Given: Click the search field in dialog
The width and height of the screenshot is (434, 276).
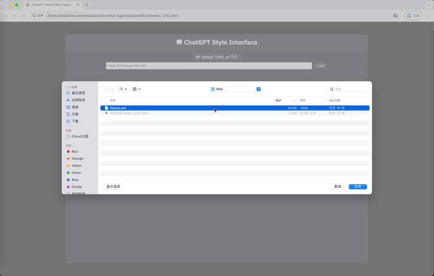Looking at the screenshot, I should (x=348, y=89).
